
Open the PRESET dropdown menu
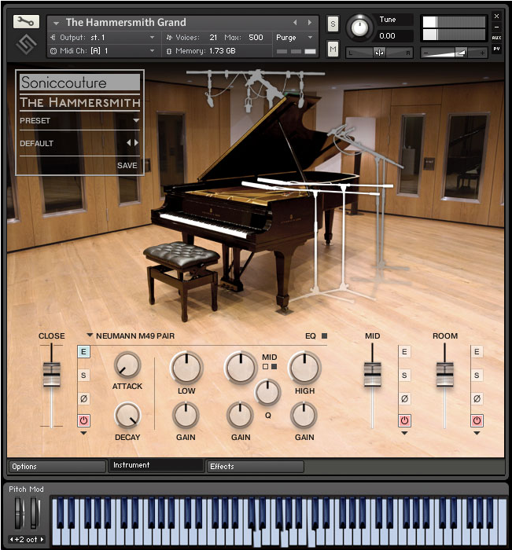click(x=136, y=121)
